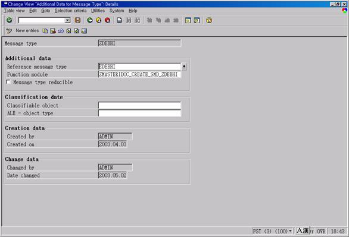Click the New entries button

coord(27,31)
